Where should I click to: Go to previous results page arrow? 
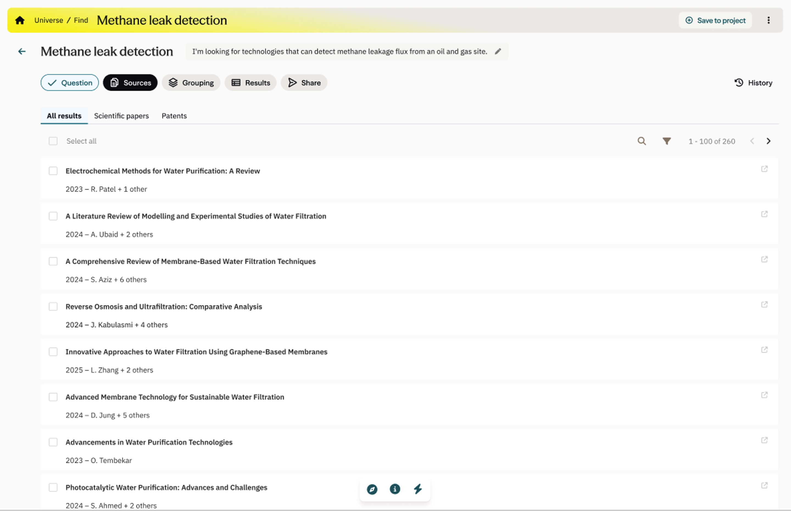point(752,141)
